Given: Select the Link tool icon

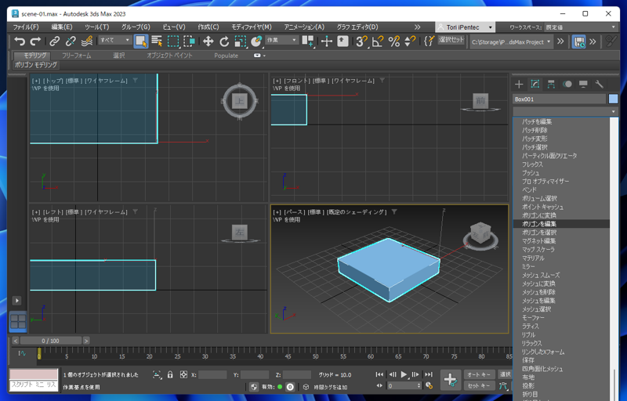Looking at the screenshot, I should 54,41.
